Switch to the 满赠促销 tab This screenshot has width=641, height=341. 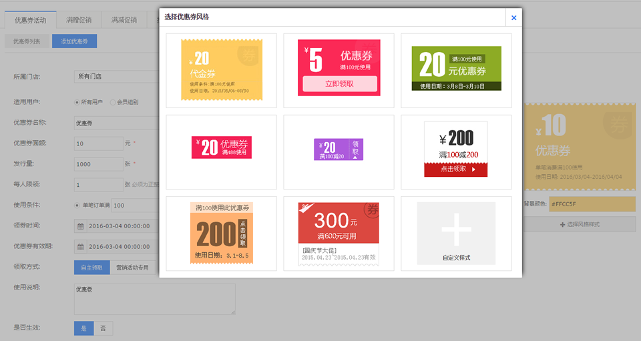point(79,20)
